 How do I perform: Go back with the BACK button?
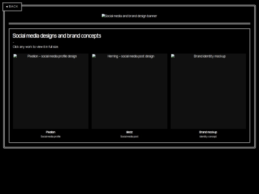(12, 7)
